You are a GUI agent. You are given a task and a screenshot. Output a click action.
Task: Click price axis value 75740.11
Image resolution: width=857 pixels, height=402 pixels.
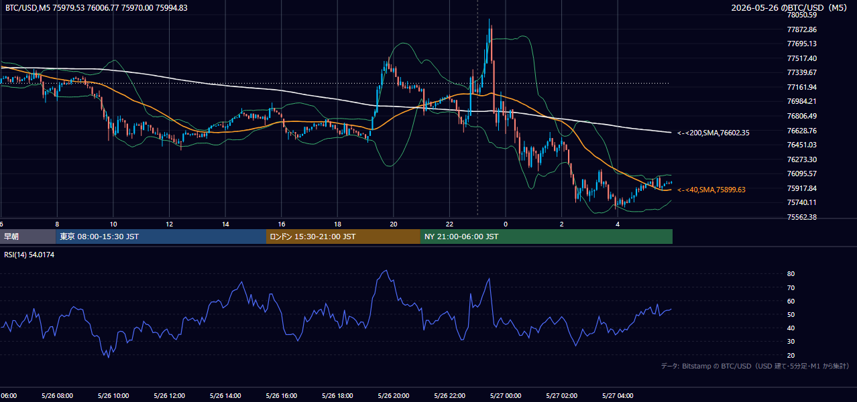pyautogui.click(x=801, y=202)
